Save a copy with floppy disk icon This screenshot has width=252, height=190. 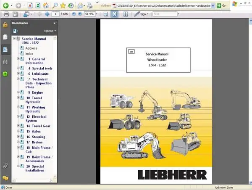point(16,14)
